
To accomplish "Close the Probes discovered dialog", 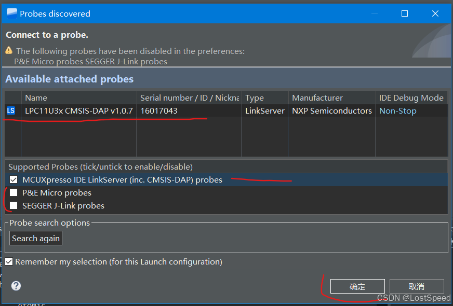I will point(435,13).
